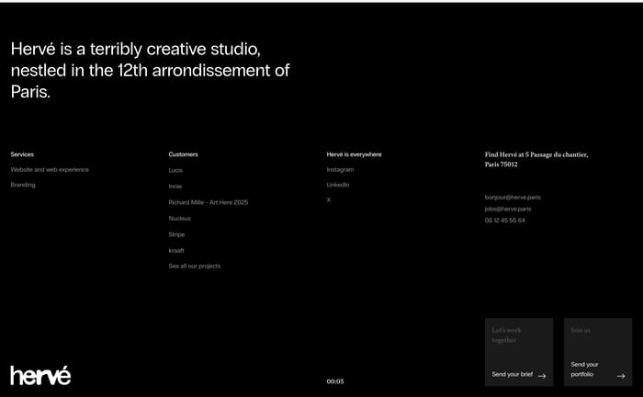Click the Services heading

[x=22, y=154]
